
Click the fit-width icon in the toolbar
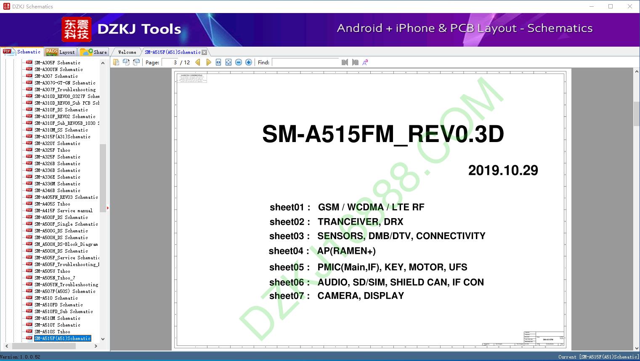click(218, 62)
